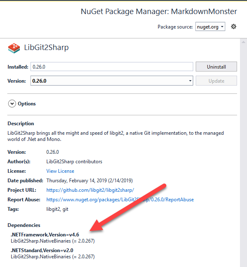
Task: Open the View License link
Action: point(60,171)
